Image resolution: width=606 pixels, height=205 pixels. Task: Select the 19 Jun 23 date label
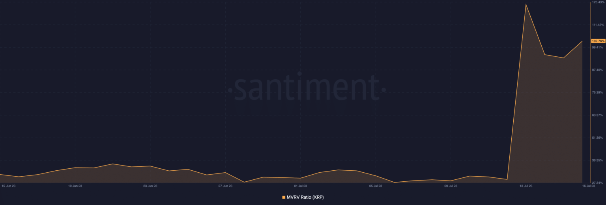coord(75,185)
